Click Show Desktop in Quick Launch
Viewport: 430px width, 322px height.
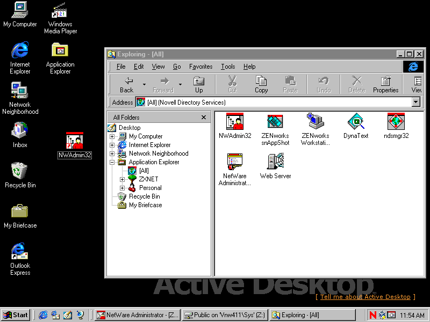[x=68, y=315]
